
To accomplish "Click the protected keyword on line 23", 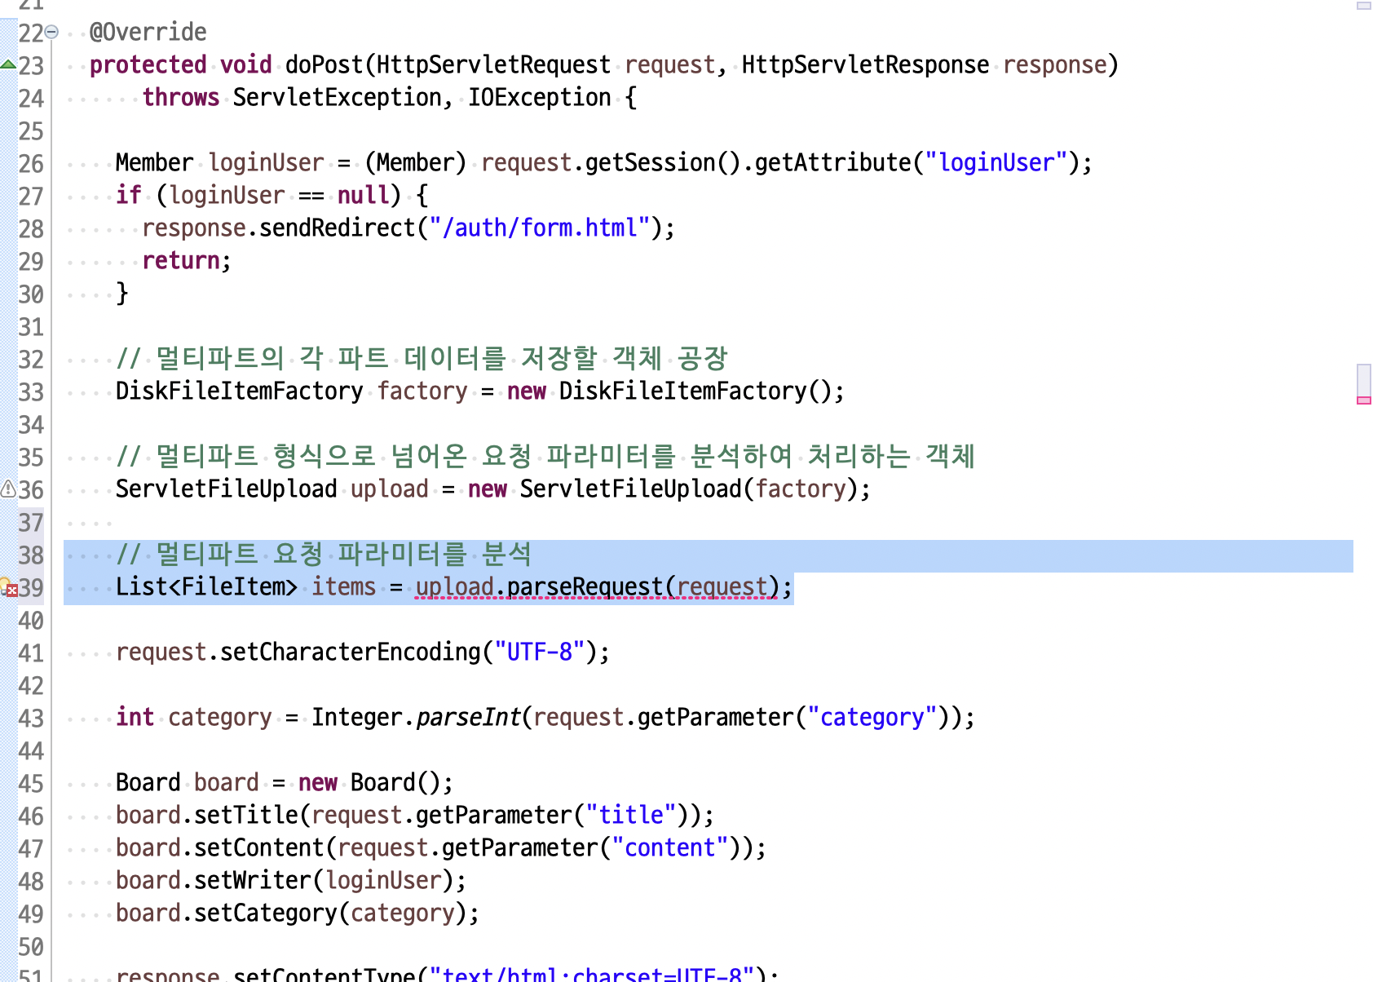I will [148, 64].
